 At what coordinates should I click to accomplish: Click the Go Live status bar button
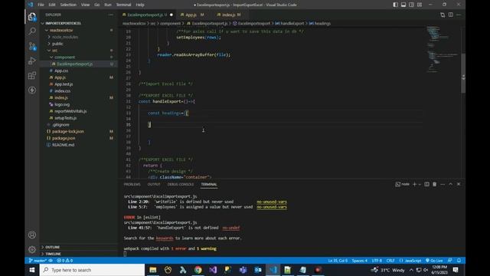434,261
